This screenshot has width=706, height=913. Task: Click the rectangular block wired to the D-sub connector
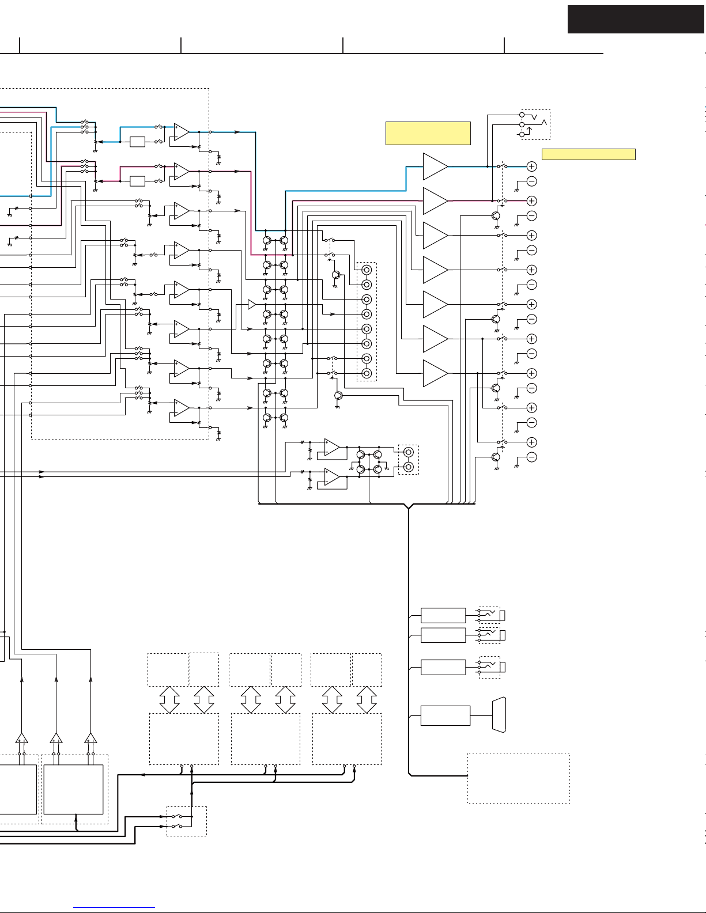pos(446,715)
